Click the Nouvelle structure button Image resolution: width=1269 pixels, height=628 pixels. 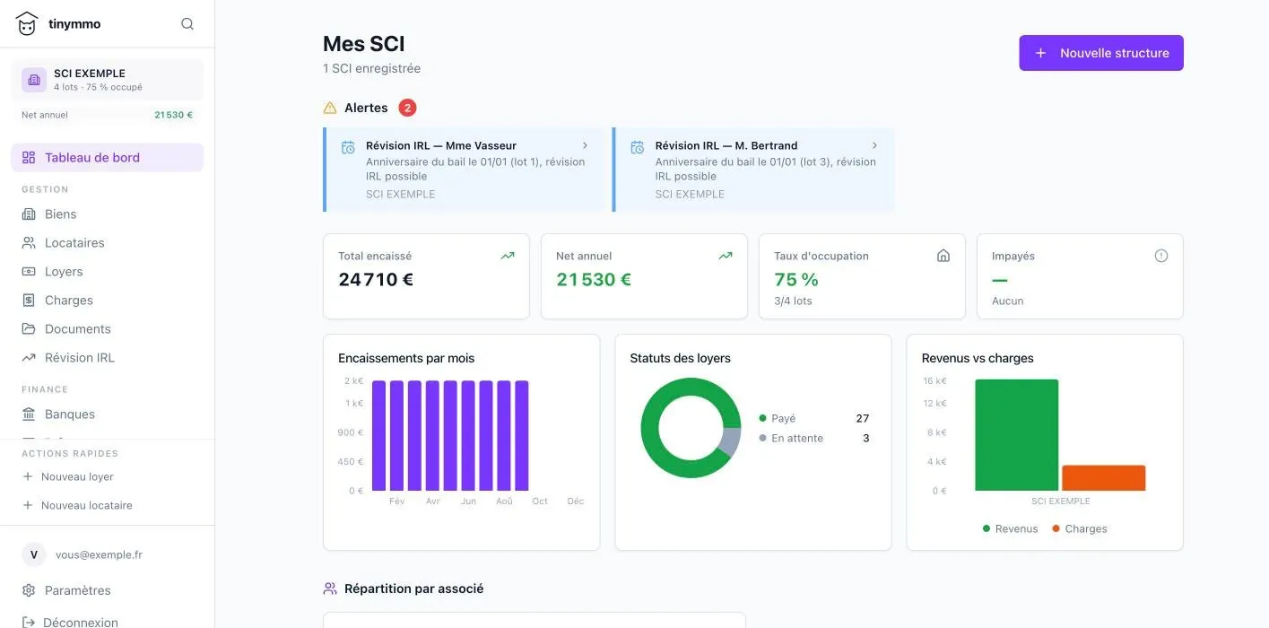coord(1101,53)
